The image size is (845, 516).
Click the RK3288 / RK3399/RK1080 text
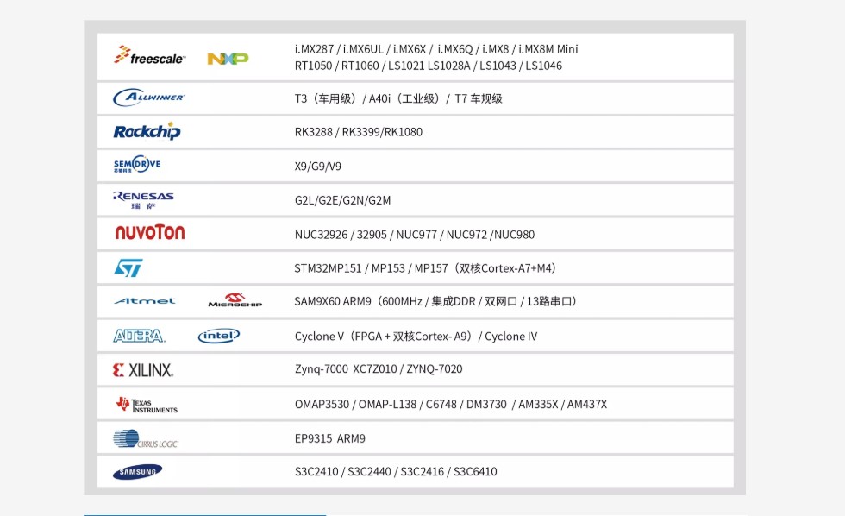coord(358,132)
